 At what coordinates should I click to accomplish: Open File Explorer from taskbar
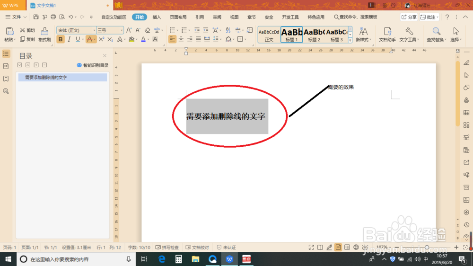(195, 259)
